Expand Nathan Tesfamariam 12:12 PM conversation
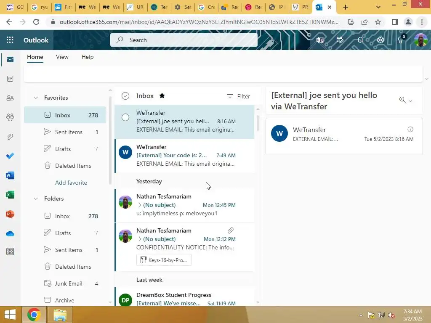This screenshot has width=431, height=323. tap(140, 239)
